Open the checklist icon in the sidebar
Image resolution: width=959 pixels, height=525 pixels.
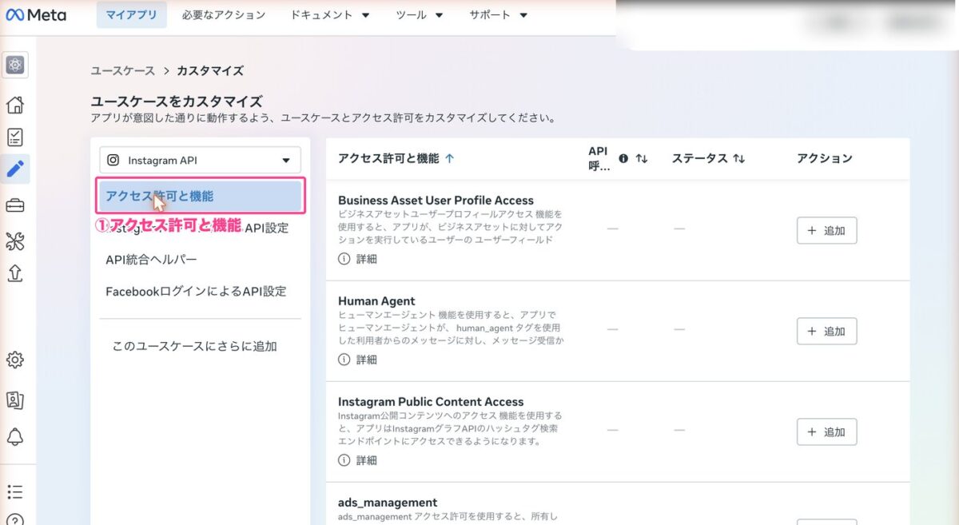[x=15, y=137]
